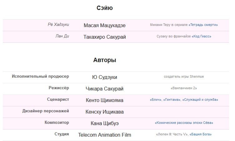
Task: Select the name Масая Мацукадзе
Action: [x=105, y=26]
